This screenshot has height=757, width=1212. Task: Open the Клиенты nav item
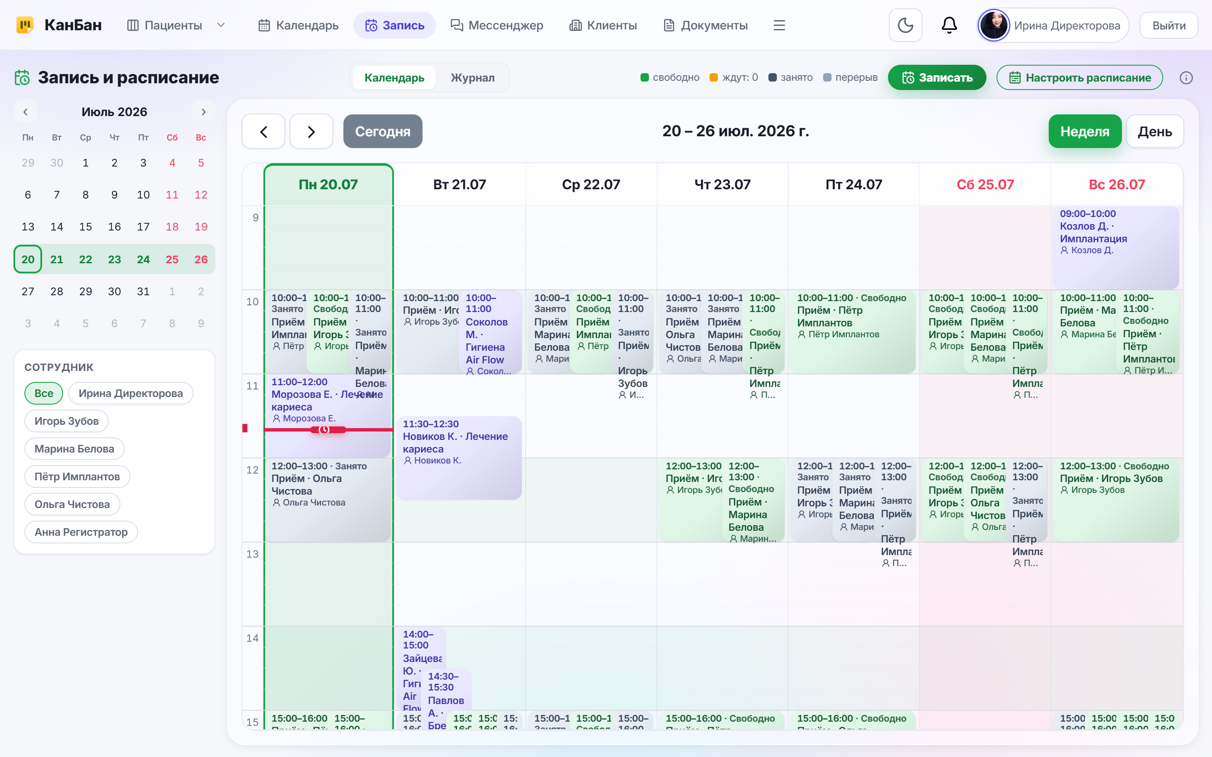click(603, 25)
